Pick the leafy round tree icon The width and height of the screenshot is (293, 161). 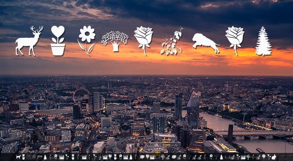(115, 41)
